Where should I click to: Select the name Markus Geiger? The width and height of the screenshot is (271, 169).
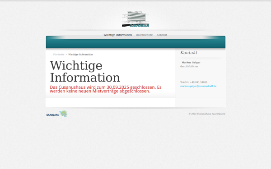pos(191,63)
